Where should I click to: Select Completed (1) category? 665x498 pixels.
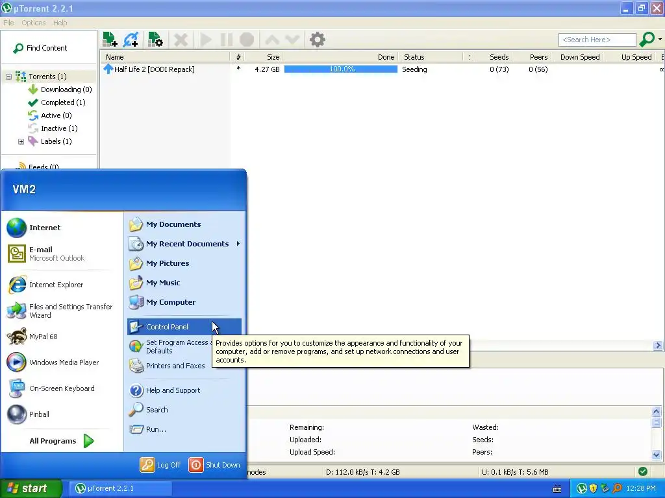[x=56, y=102]
